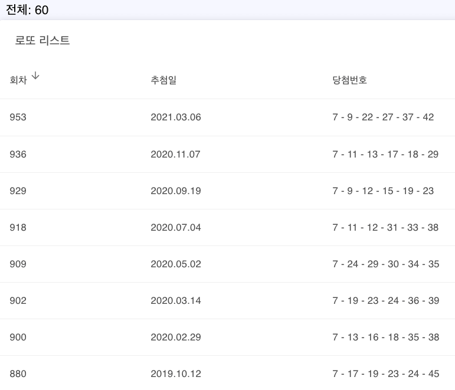Click winning numbers 7 - 24 - 29 - 30 - 34 - 35

[x=385, y=264]
